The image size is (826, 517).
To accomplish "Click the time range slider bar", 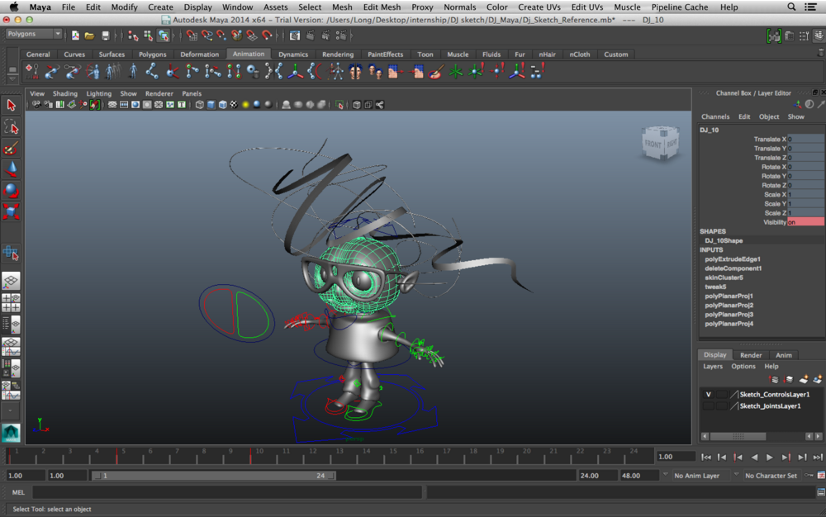I will coord(213,476).
